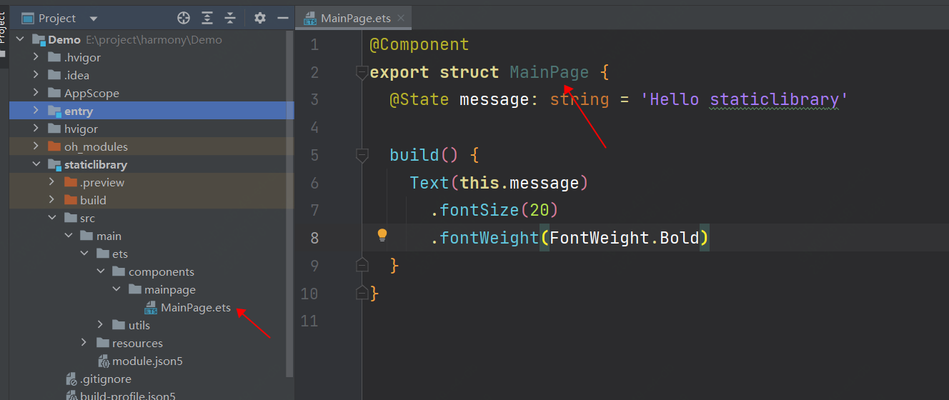Toggle the fold marker at build() line 5
Screen dimensions: 949x400
click(362, 155)
